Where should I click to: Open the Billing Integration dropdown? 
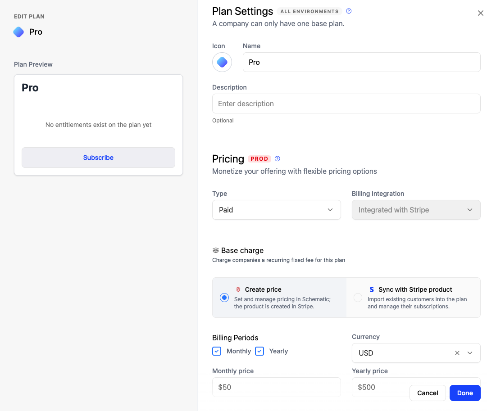pyautogui.click(x=416, y=210)
